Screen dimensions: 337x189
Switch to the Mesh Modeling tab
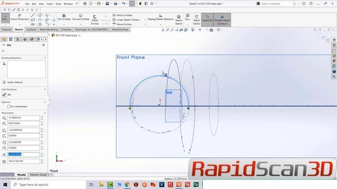pyautogui.click(x=49, y=29)
